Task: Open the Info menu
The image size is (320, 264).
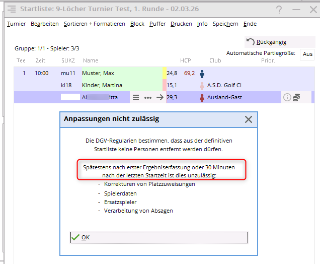Action: click(202, 24)
